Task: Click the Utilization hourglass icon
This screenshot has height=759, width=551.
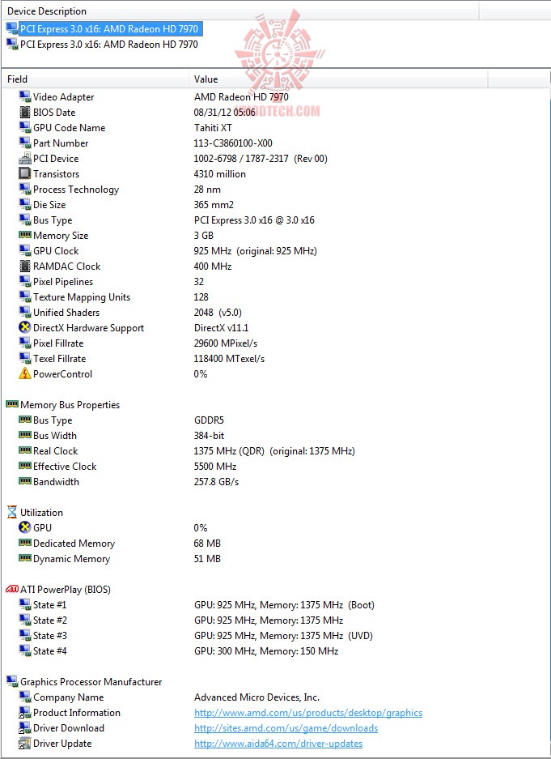Action: pyautogui.click(x=12, y=512)
